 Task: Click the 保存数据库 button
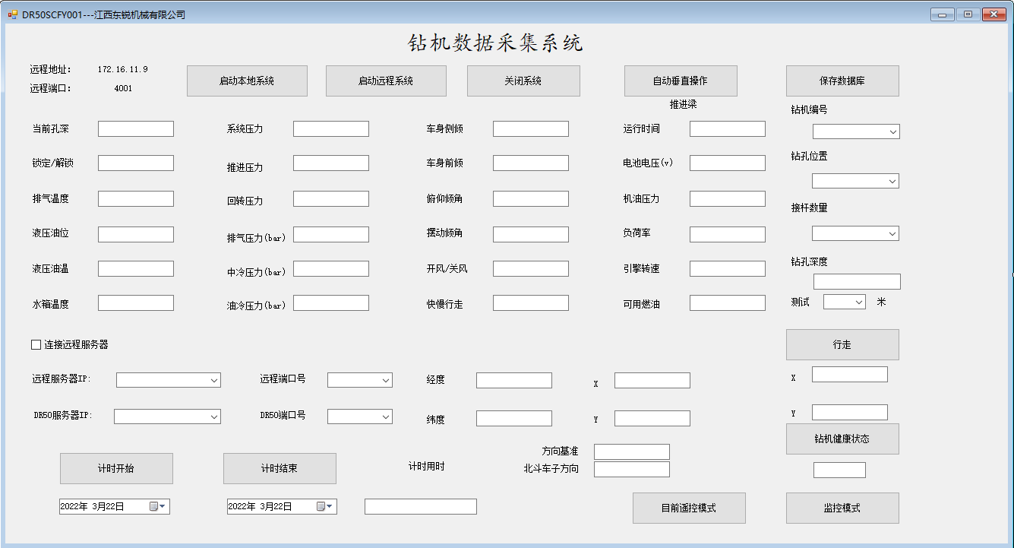coord(842,81)
